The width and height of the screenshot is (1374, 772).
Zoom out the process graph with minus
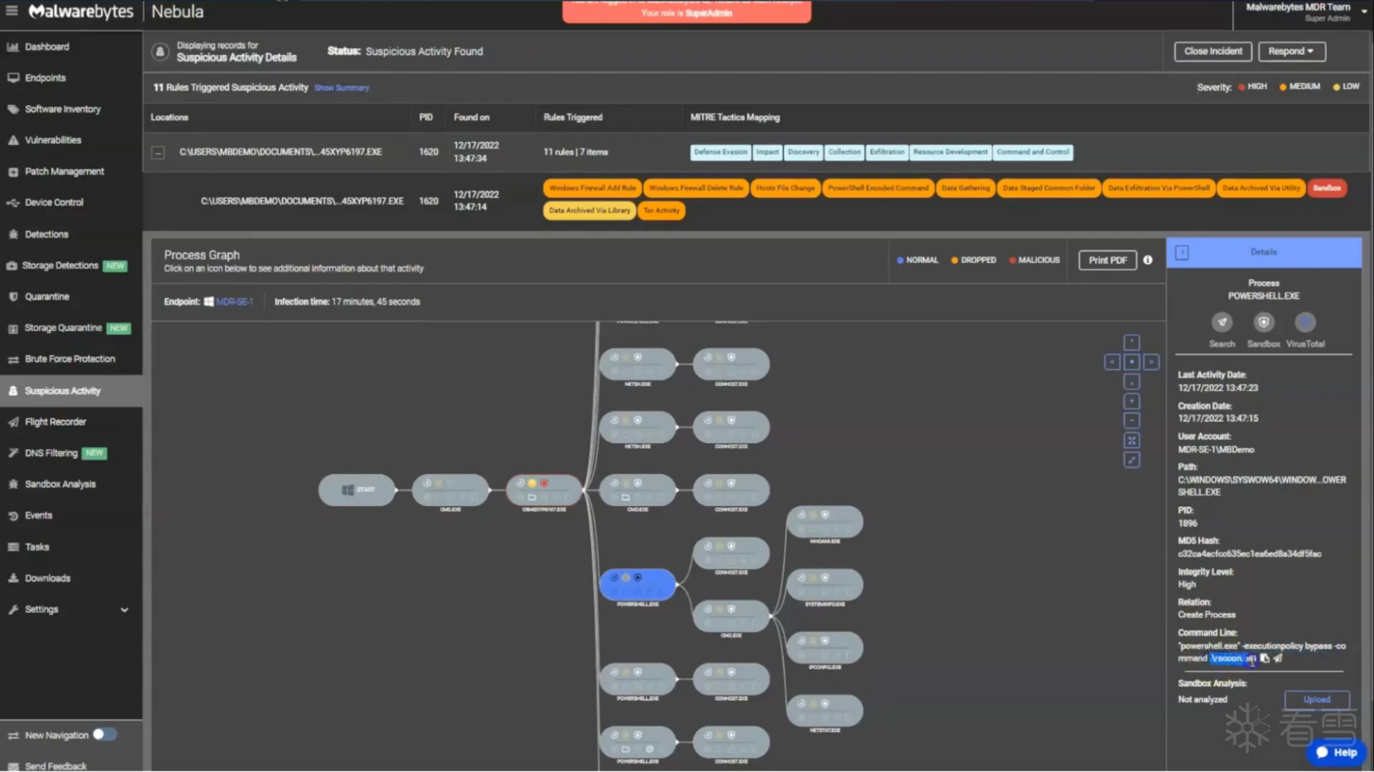pos(1131,421)
